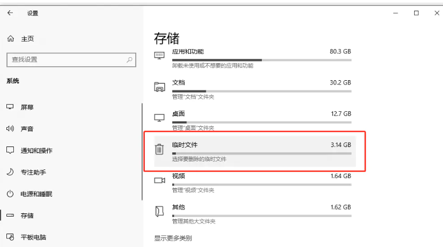This screenshot has width=443, height=247.
Task: Click the 文档 folder icon
Action: pos(160,87)
